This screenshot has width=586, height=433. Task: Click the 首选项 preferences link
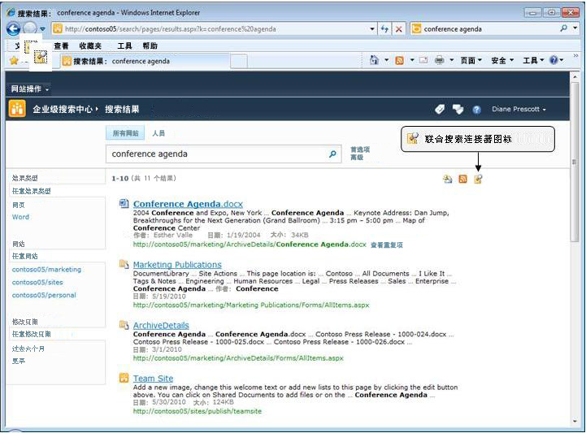point(360,149)
